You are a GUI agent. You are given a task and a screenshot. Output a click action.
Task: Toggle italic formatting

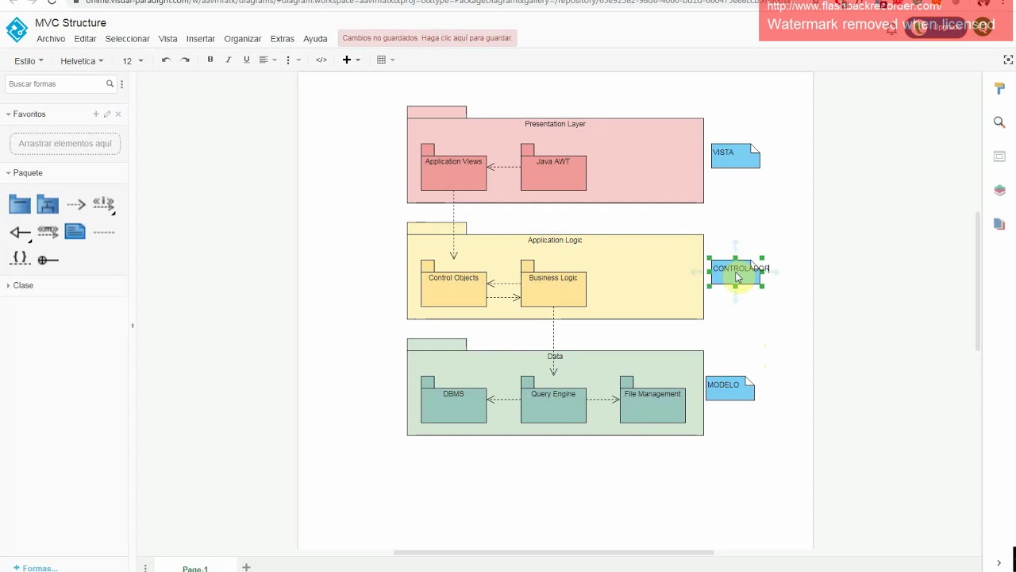[x=229, y=60]
